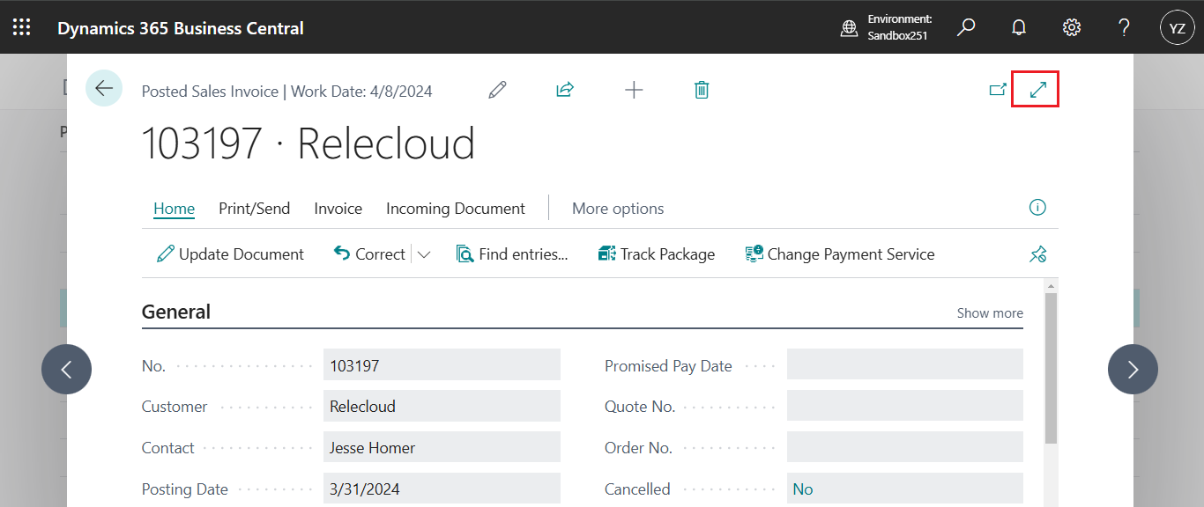Click the edit pencil icon

point(496,89)
